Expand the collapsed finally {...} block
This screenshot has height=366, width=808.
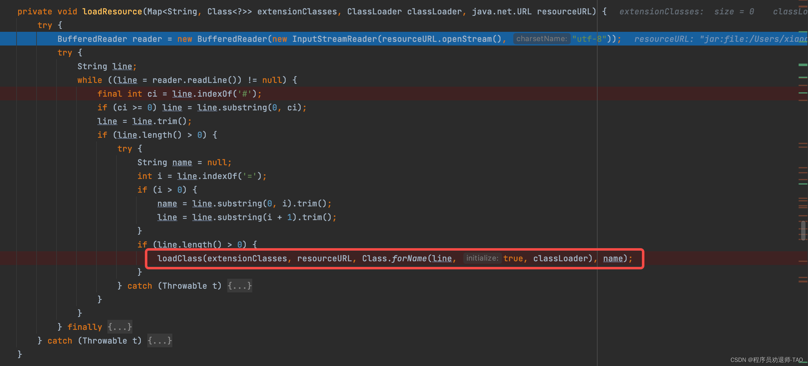[x=120, y=327]
